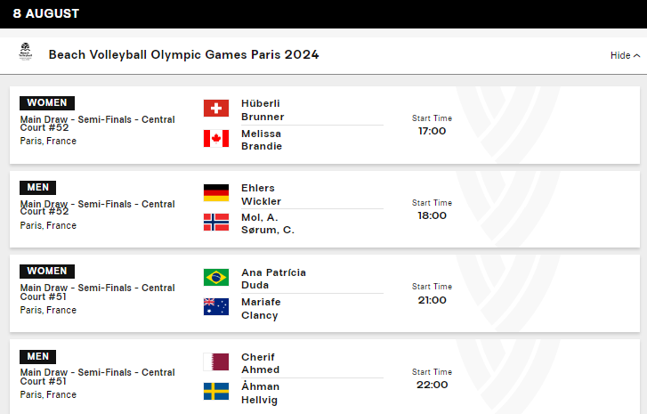Open the Mol, A. Sørum, C. team entry

[268, 223]
